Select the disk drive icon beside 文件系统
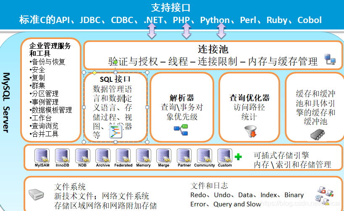This screenshot has height=211, width=344. point(36,194)
